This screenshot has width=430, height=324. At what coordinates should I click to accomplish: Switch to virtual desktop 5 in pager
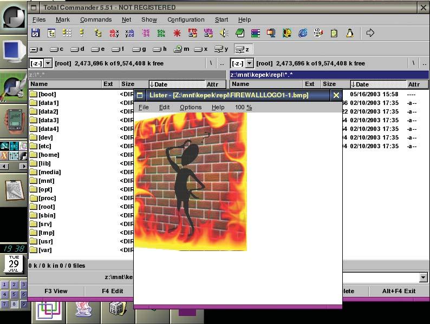point(14,294)
